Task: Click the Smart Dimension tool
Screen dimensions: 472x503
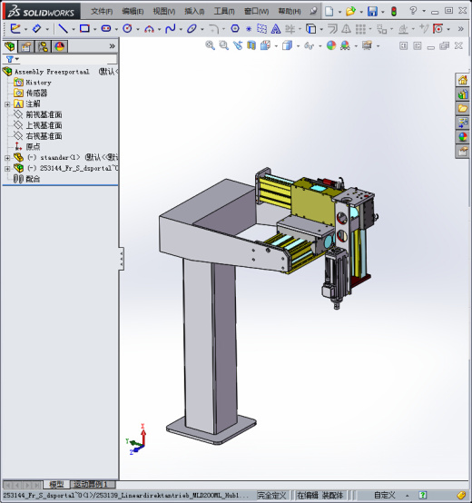Action: pyautogui.click(x=37, y=29)
